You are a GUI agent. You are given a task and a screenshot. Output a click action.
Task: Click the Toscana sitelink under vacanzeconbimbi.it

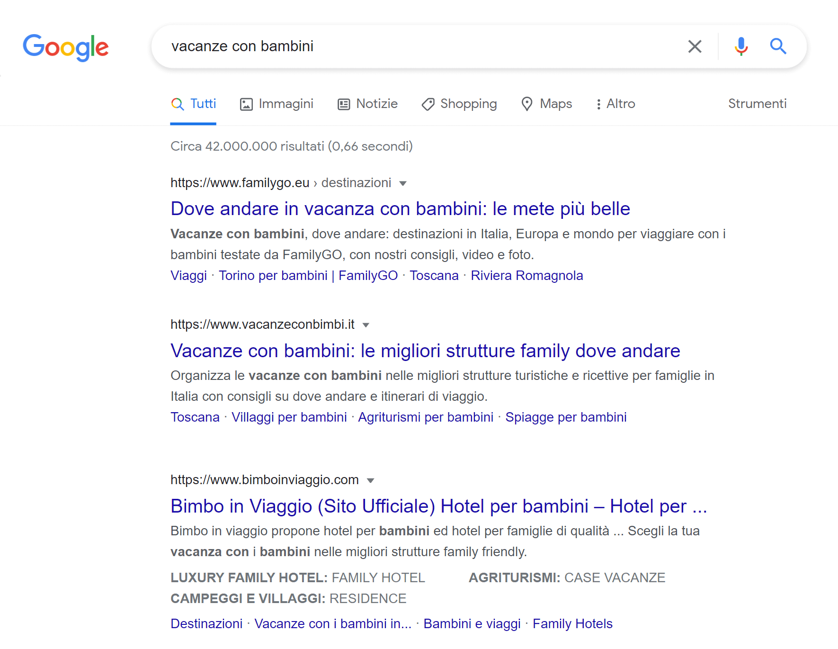195,417
